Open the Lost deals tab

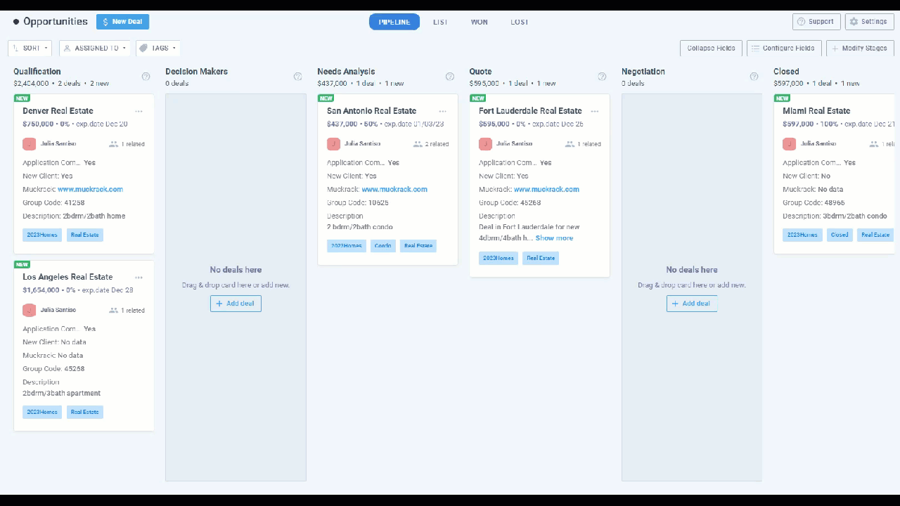click(520, 22)
